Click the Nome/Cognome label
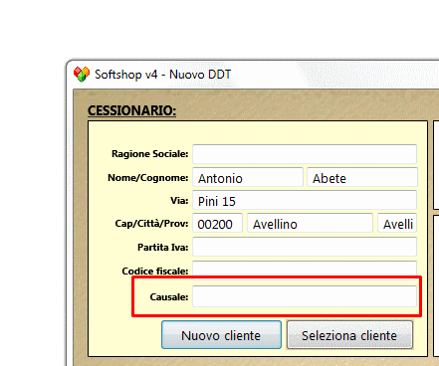439x366 pixels. pyautogui.click(x=148, y=178)
